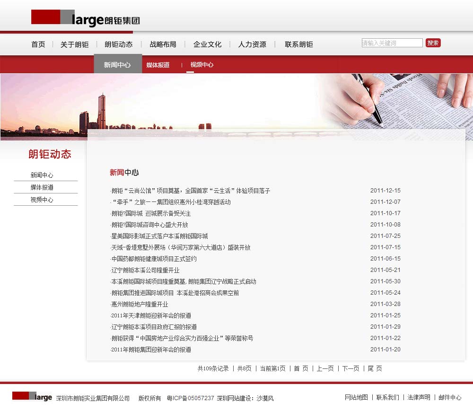Open the 关于朗钜 navigation menu

click(74, 44)
